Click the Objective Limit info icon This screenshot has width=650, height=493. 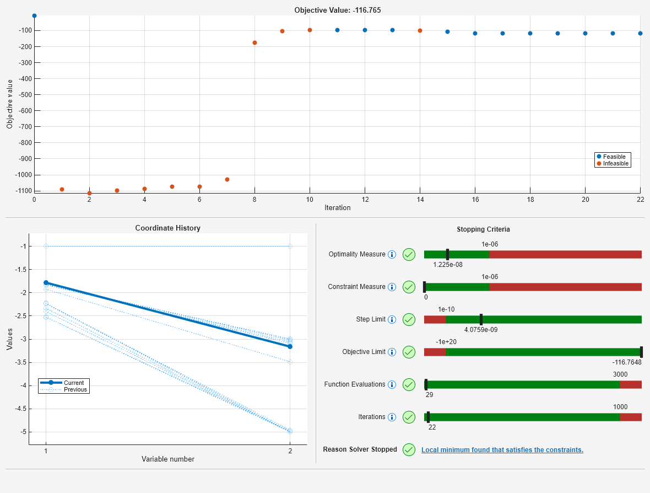pyautogui.click(x=392, y=352)
